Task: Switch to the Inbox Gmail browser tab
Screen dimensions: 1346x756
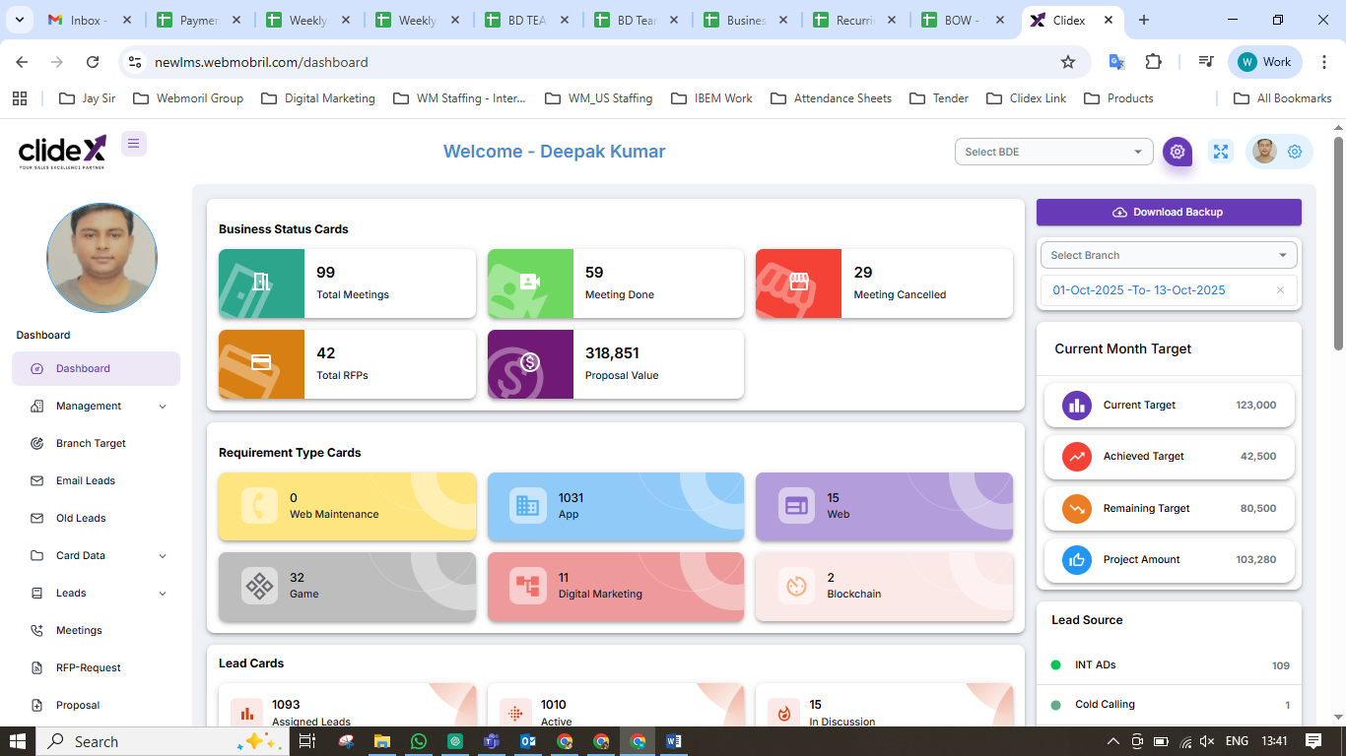Action: (90, 20)
